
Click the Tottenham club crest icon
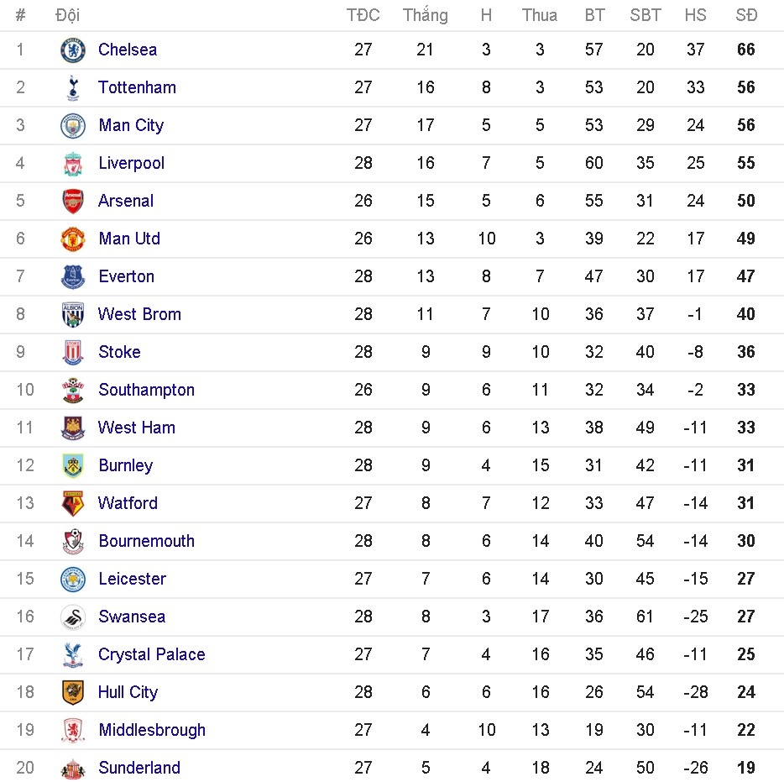72,87
